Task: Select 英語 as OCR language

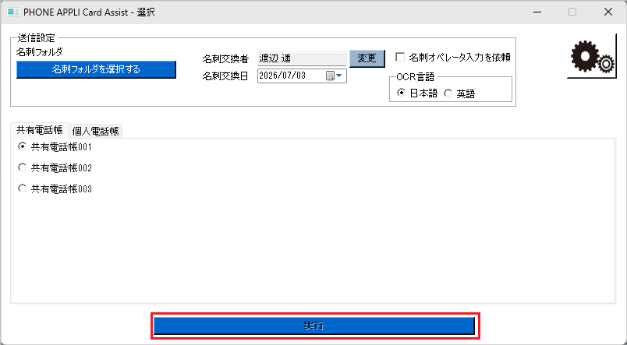Action: click(448, 93)
